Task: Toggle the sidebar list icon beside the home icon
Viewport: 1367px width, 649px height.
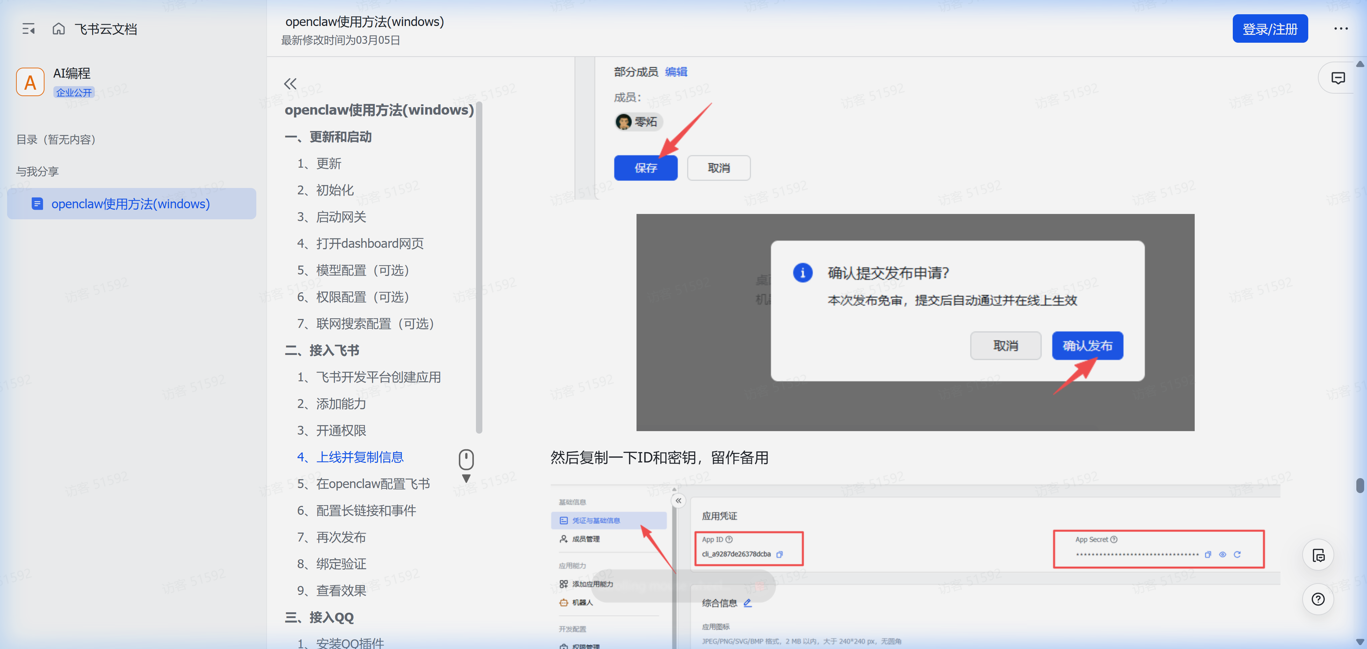Action: [28, 28]
